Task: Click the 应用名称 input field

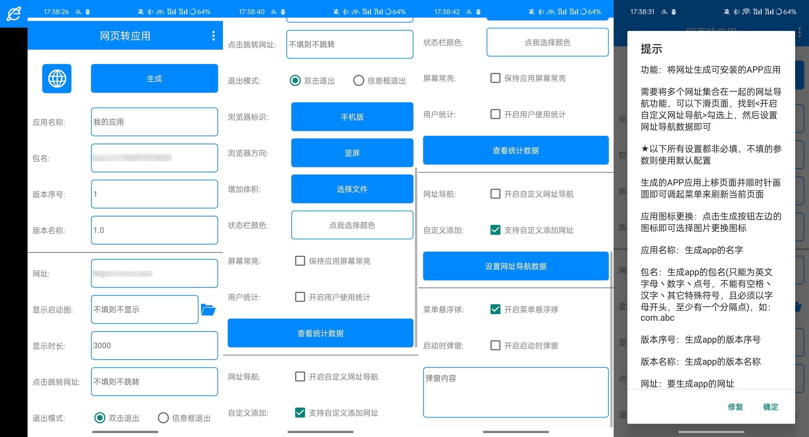Action: [154, 122]
